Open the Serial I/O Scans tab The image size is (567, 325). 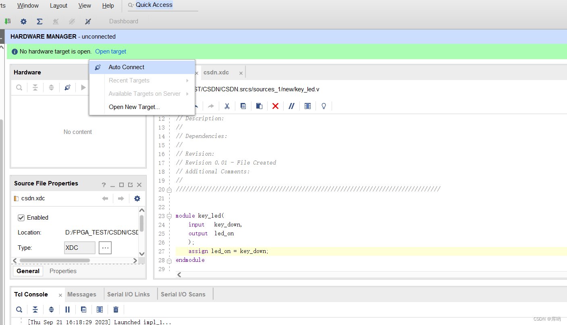tap(183, 294)
